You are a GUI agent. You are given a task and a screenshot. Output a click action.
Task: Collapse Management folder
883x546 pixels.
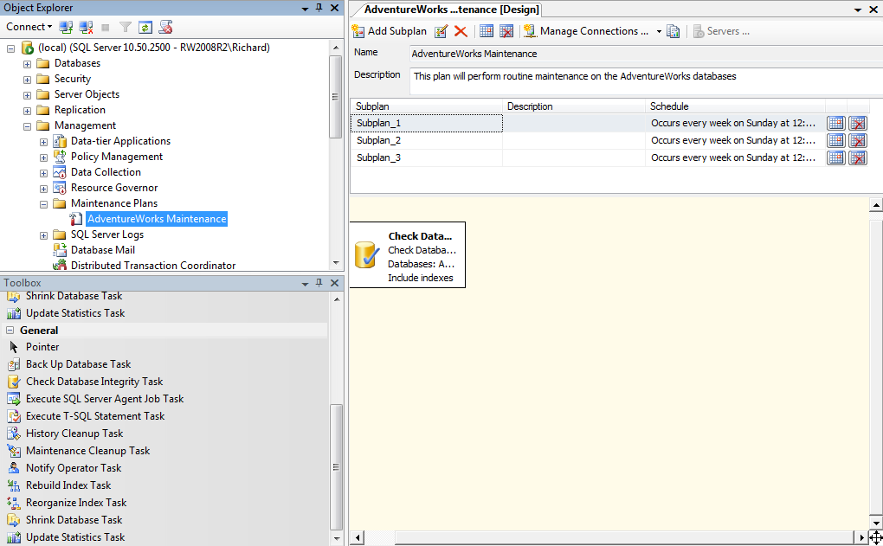pyautogui.click(x=27, y=126)
